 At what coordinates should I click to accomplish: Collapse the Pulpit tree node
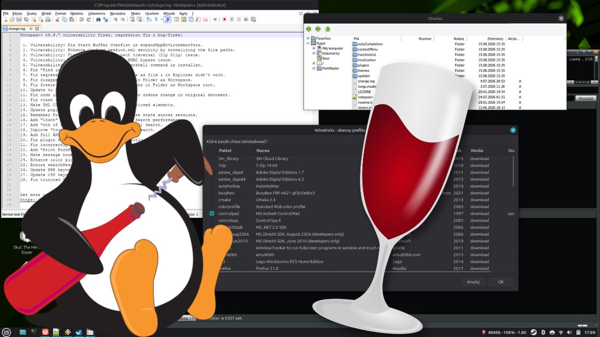coord(308,43)
